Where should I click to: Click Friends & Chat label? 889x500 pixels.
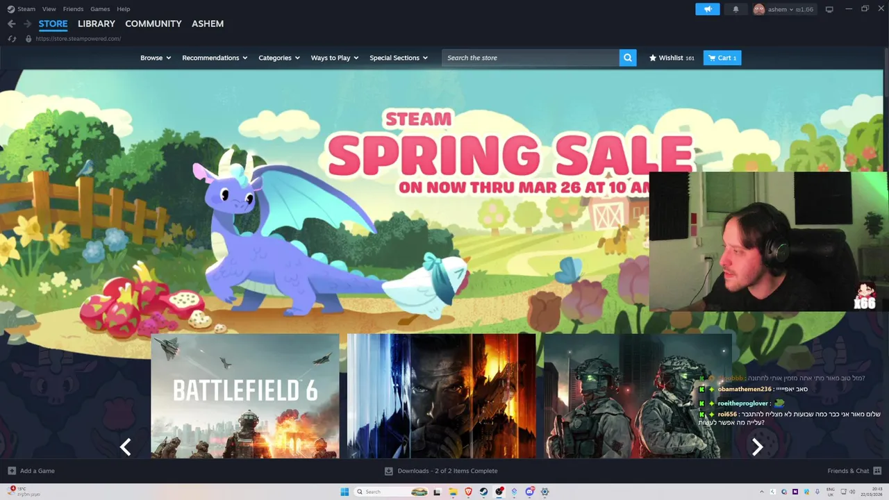pyautogui.click(x=848, y=471)
